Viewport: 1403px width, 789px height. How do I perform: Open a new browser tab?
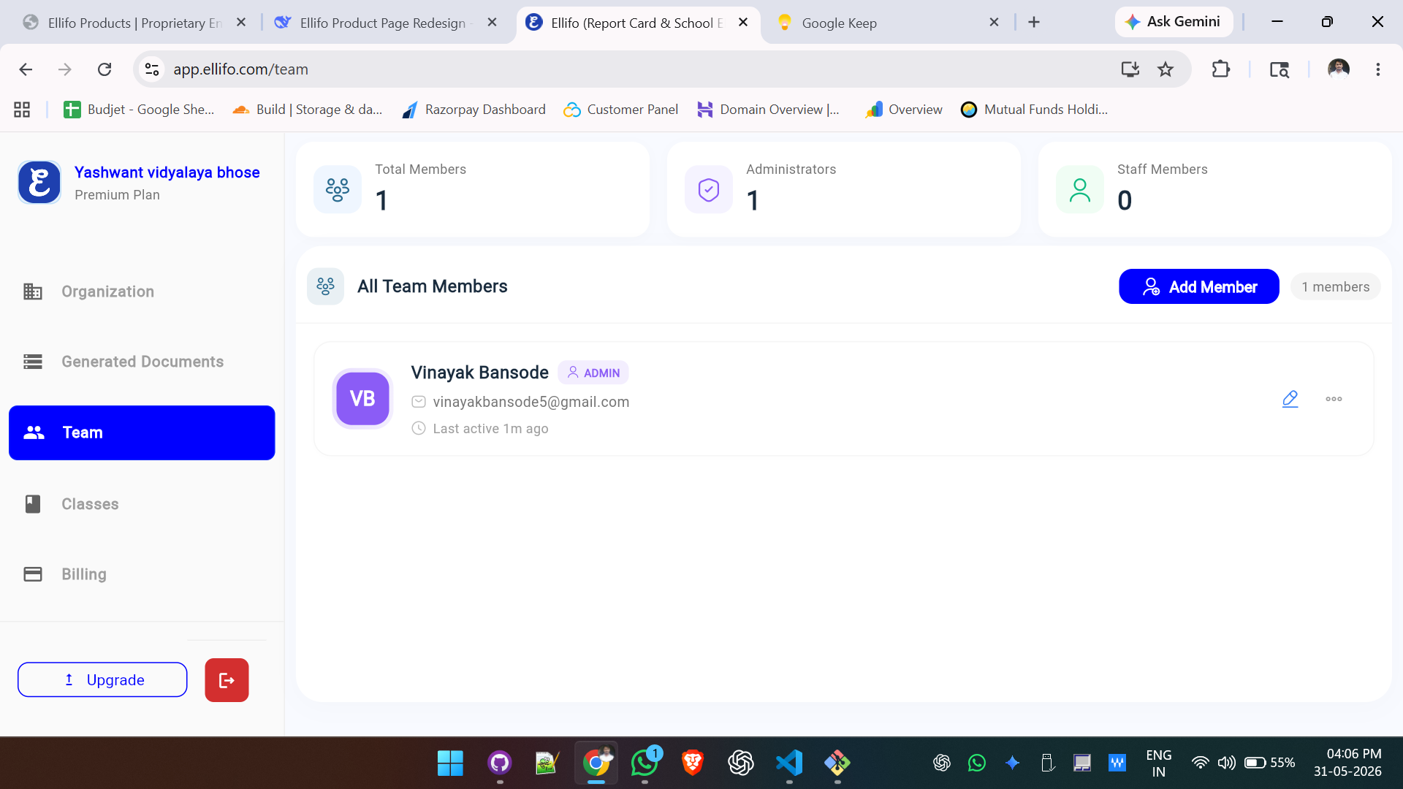click(x=1034, y=23)
